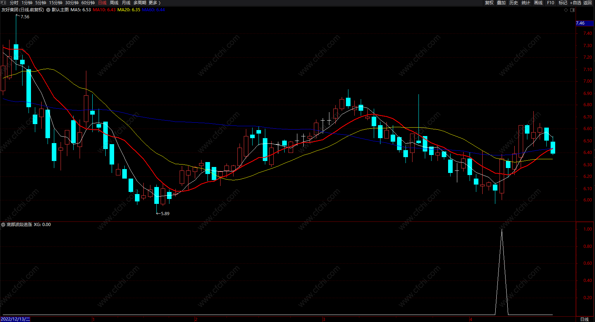Click the 标记 mark button

click(x=563, y=2)
